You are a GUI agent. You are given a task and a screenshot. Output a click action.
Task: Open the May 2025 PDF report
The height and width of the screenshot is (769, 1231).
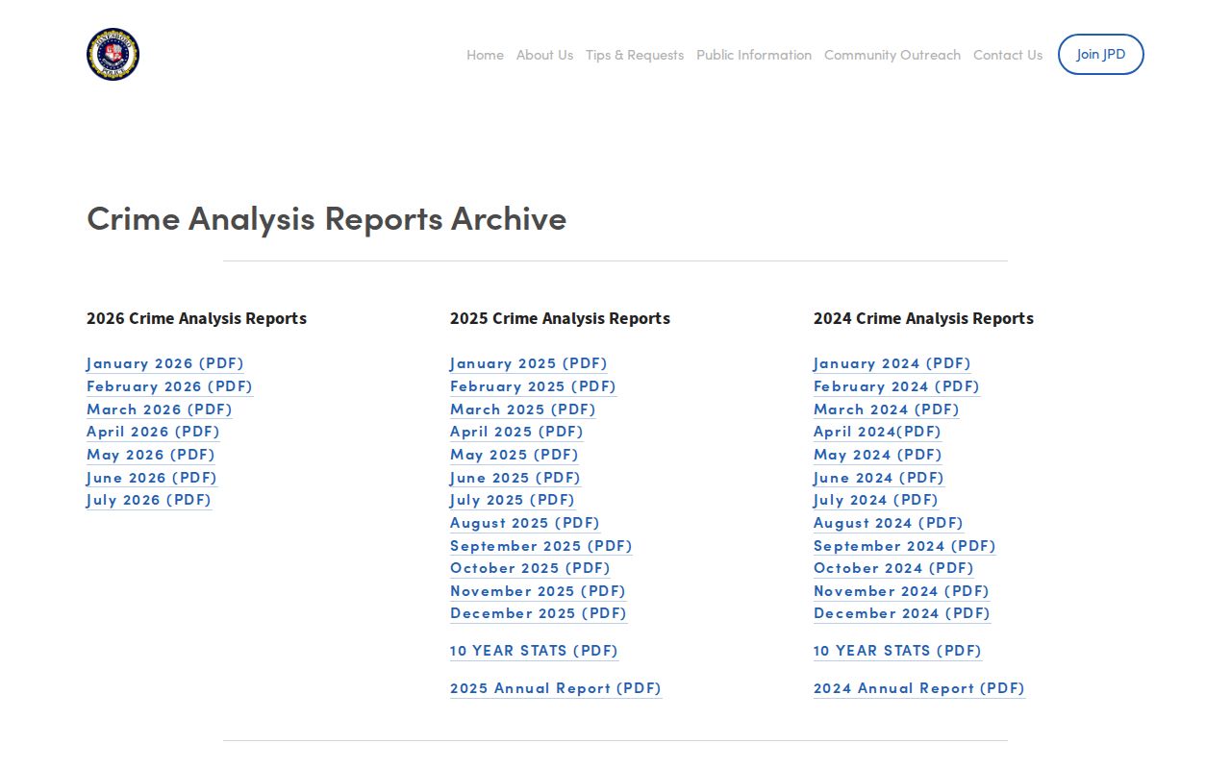click(x=515, y=455)
